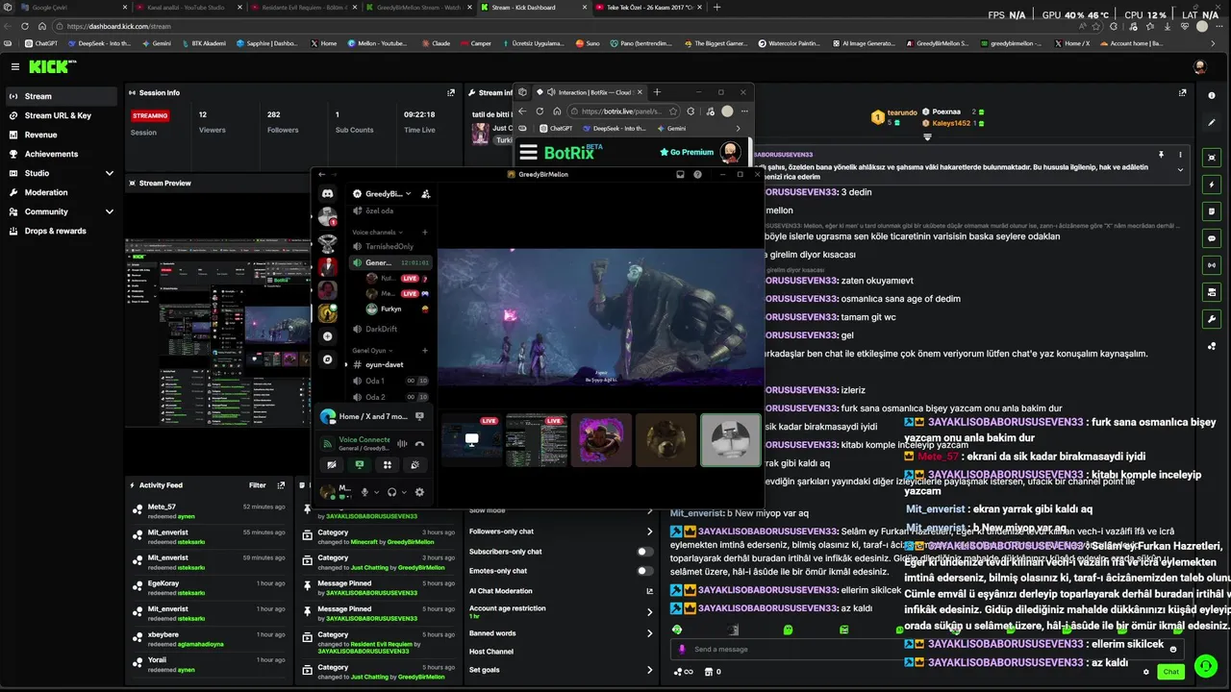Viewport: 1231px width, 692px height.
Task: Open AI Chat Moderation
Action: (x=561, y=591)
